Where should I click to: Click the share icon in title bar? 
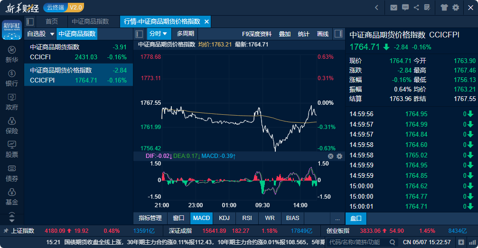pos(416,8)
